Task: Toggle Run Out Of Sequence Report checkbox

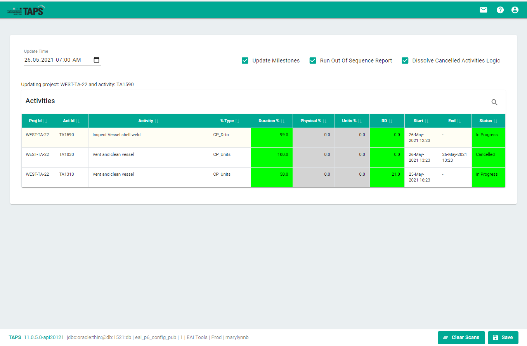Action: [313, 61]
